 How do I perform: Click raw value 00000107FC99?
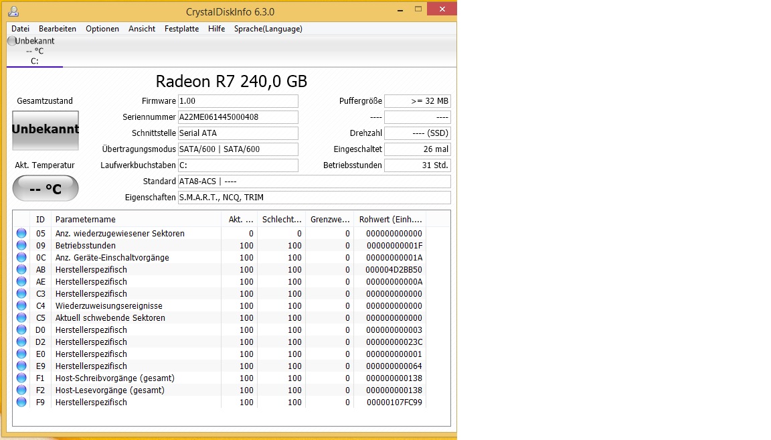(394, 402)
